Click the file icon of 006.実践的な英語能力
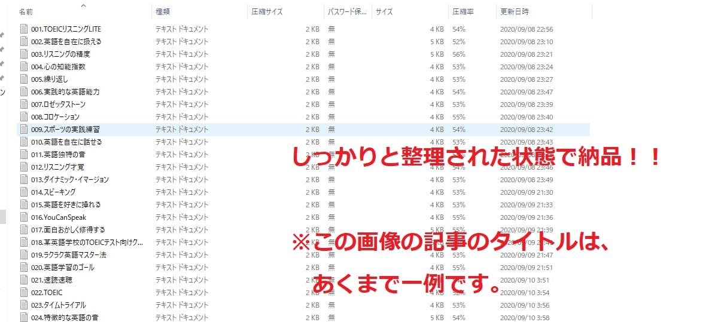Screen dimensions: 715x322 [x=24, y=91]
